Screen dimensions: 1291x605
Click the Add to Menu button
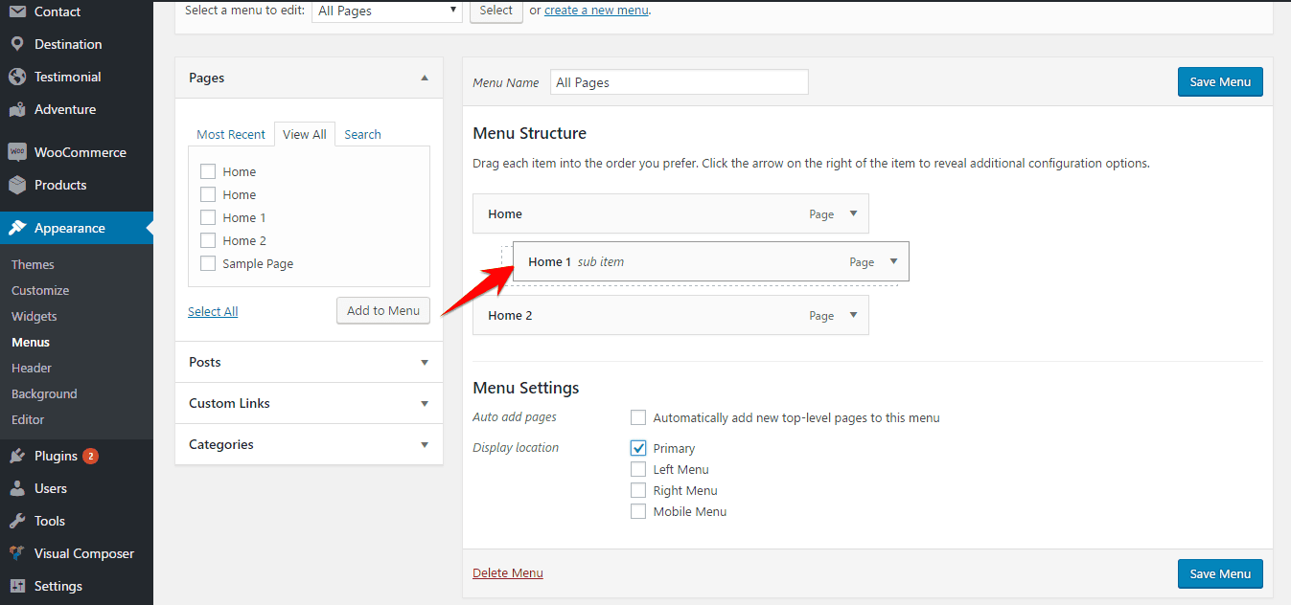[x=382, y=310]
